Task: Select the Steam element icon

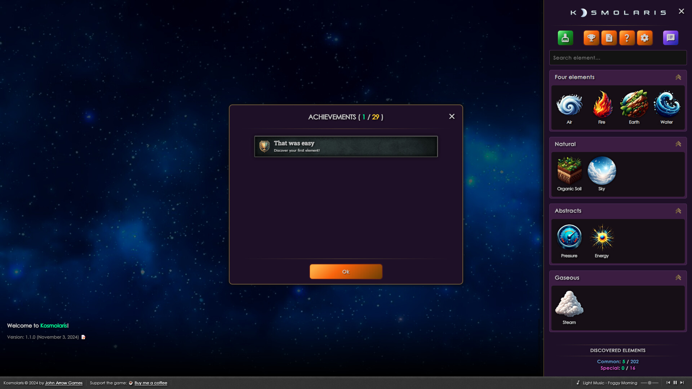Action: [569, 304]
